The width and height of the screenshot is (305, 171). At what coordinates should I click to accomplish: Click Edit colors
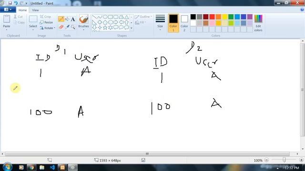[258, 23]
